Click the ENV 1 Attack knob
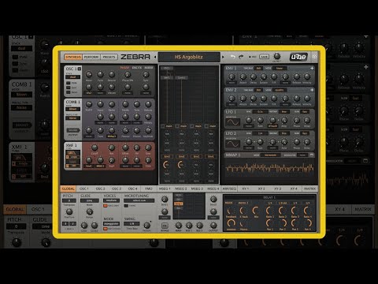The image size is (378, 284). [x=243, y=77]
